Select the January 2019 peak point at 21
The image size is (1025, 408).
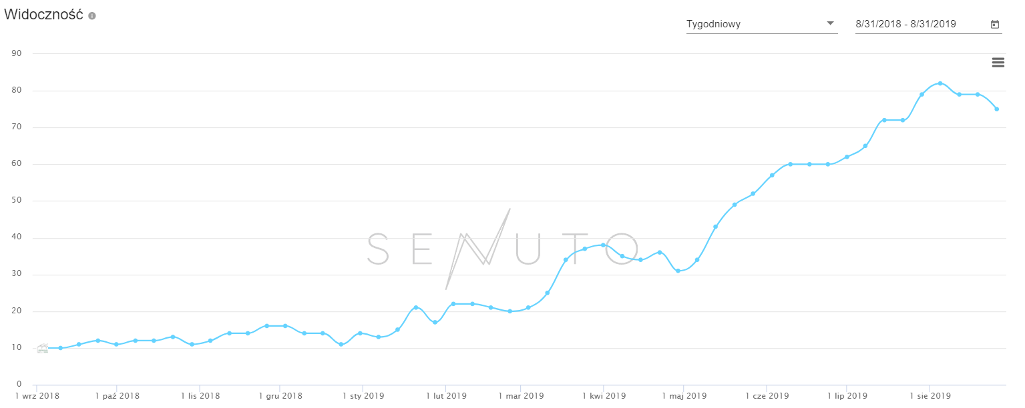[x=416, y=307]
